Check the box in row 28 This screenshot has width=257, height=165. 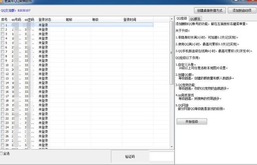pyautogui.click(x=3, y=145)
